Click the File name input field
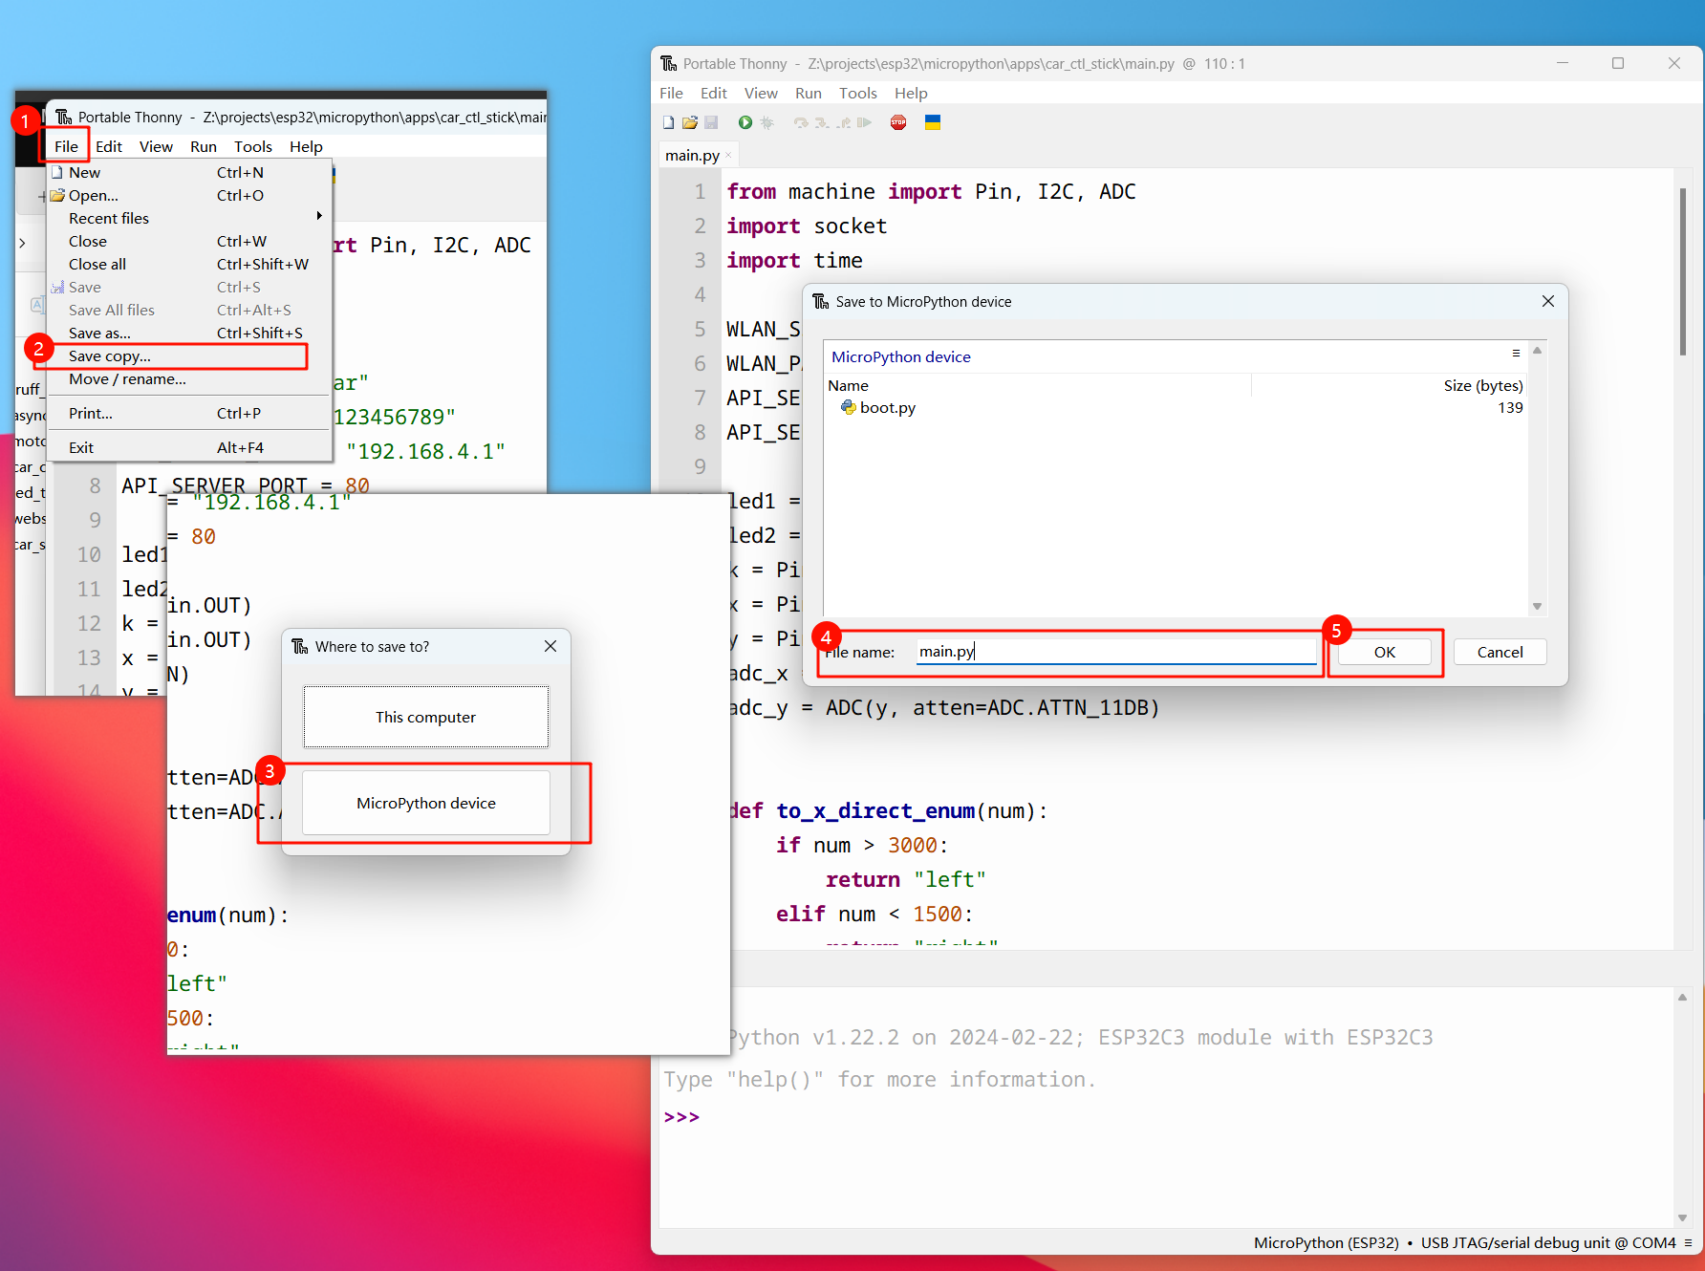 click(x=1116, y=652)
